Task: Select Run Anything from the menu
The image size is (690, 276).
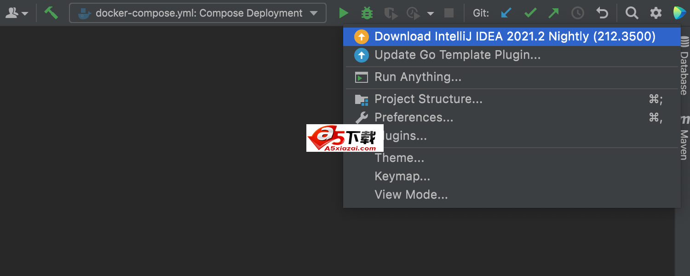Action: 418,77
